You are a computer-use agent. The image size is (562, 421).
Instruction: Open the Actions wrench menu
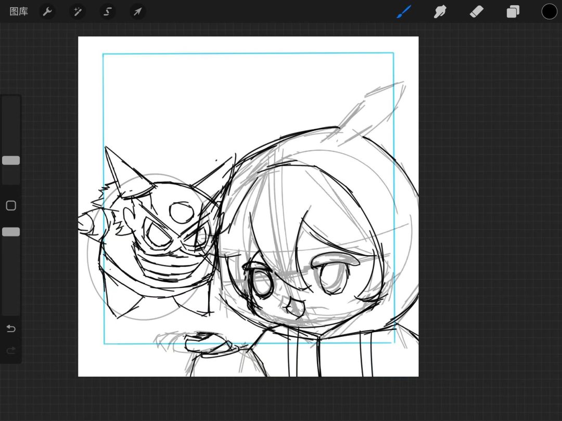pos(47,11)
